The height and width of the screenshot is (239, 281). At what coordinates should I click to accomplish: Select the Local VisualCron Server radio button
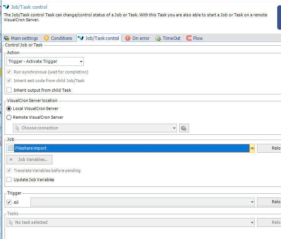coord(10,109)
